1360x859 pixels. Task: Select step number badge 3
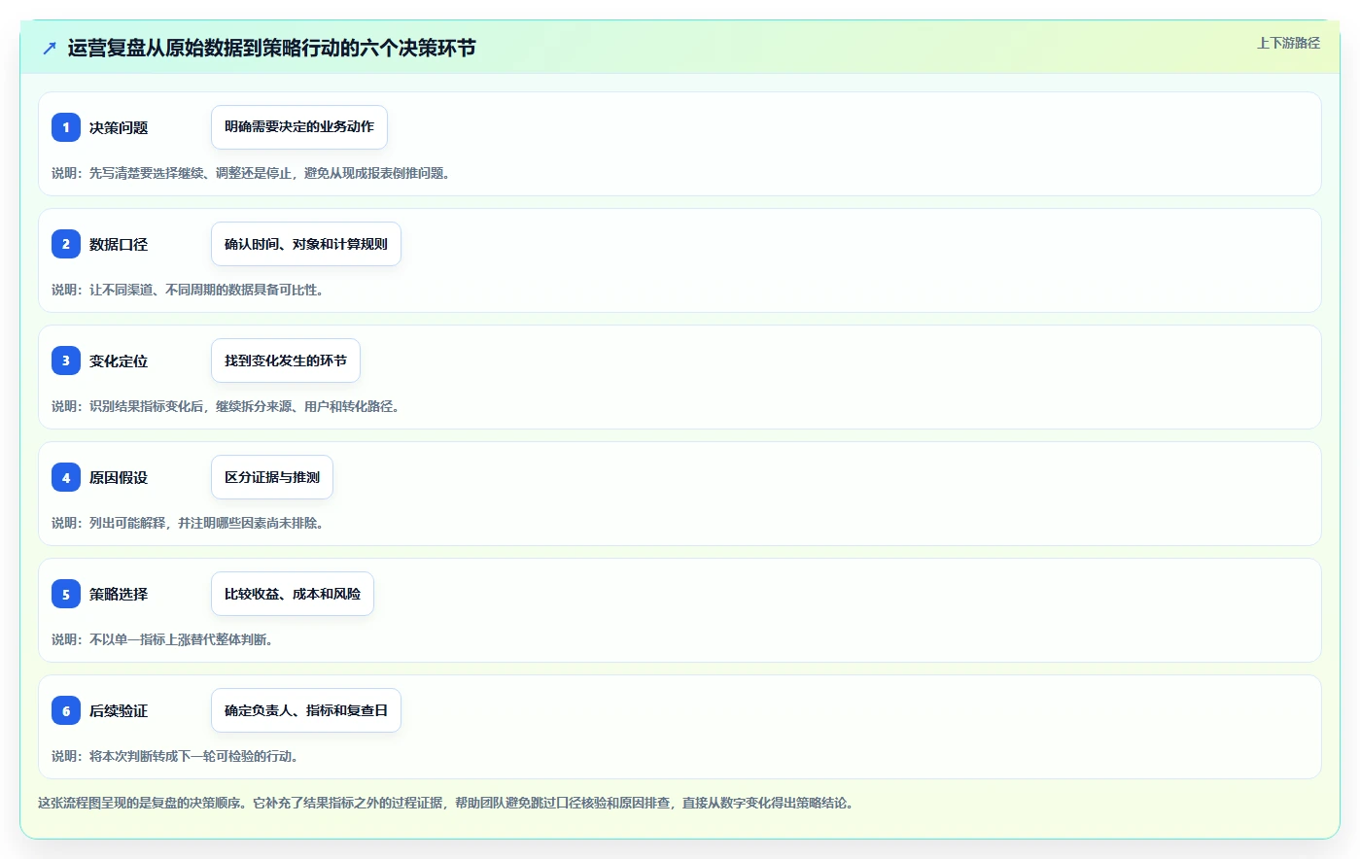[66, 361]
